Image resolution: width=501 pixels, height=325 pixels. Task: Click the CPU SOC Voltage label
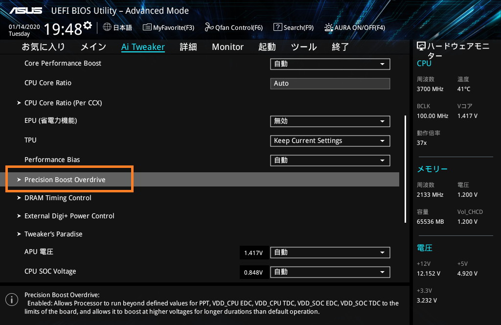tap(50, 271)
